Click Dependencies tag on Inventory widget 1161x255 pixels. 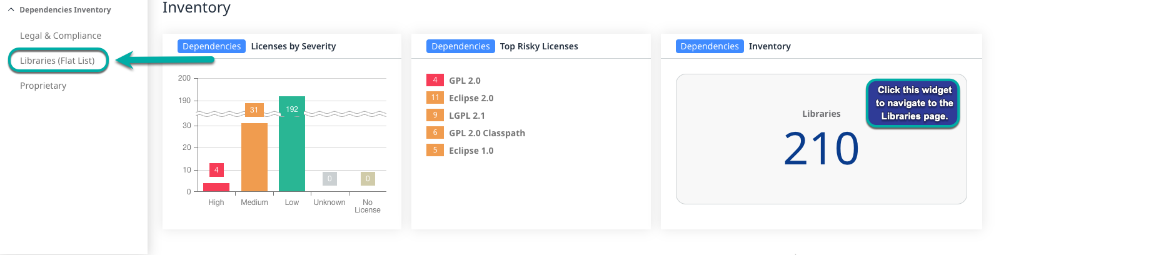tap(709, 46)
